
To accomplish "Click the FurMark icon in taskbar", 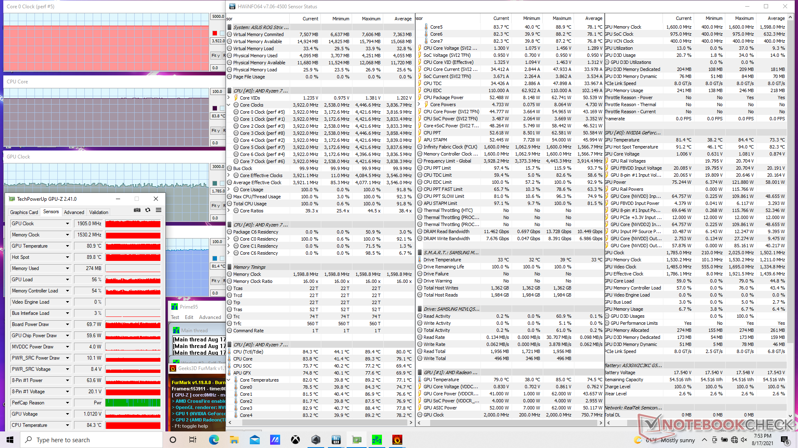I will point(397,440).
